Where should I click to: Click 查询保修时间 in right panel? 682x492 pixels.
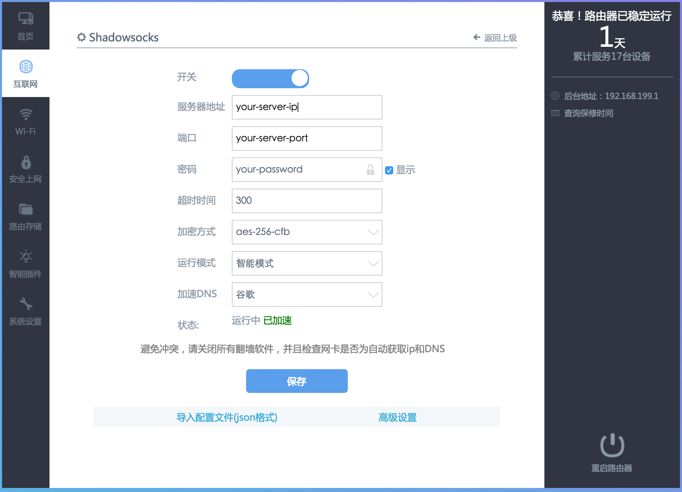pos(588,113)
